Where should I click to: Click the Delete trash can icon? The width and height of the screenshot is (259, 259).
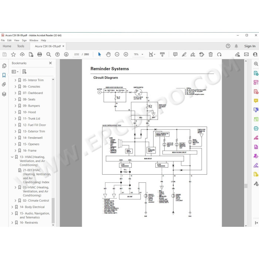click(x=211, y=54)
